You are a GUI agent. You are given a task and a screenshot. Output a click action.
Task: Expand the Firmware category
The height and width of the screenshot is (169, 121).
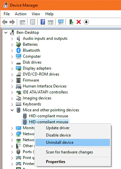12,81
